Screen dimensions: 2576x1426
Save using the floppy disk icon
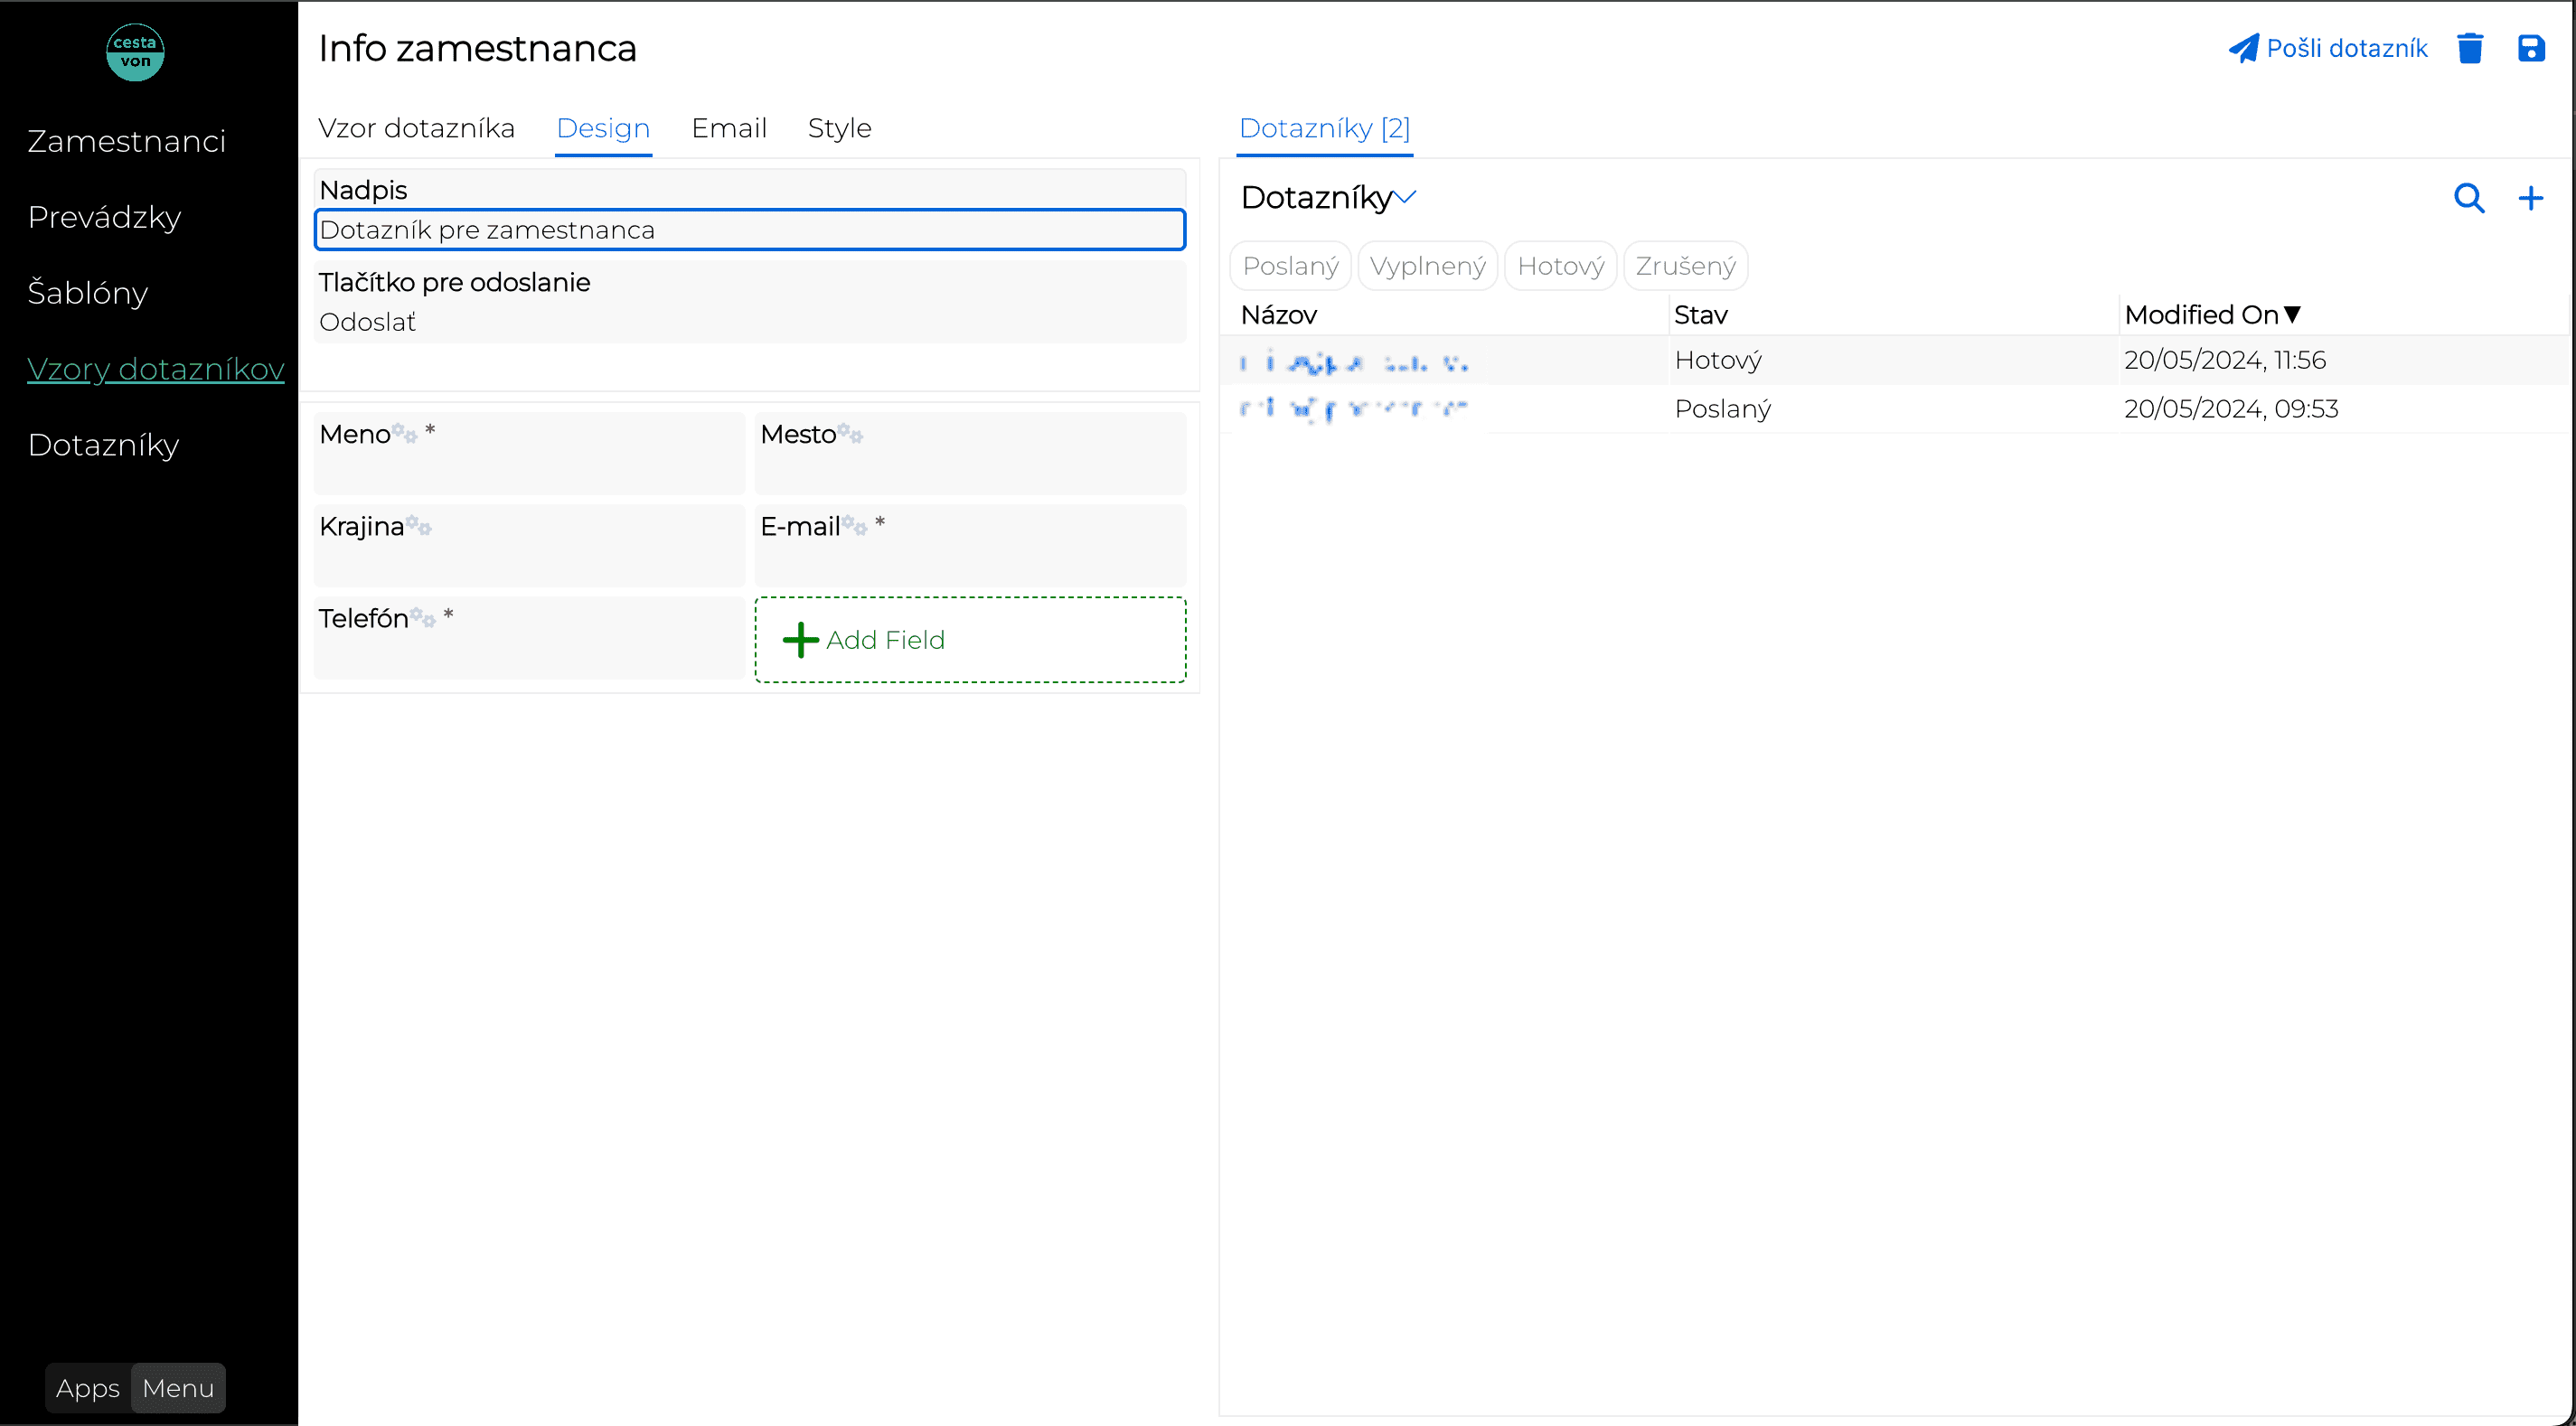2530,48
